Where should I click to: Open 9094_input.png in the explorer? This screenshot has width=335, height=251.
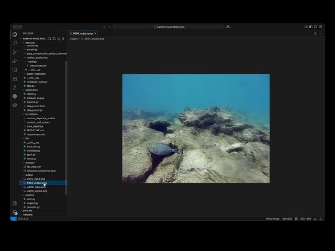coord(36,179)
